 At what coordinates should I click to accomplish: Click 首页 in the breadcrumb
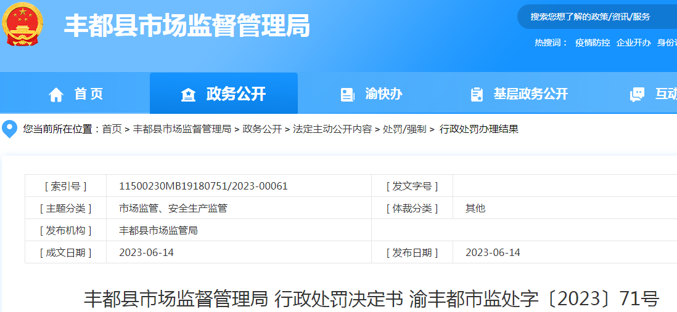click(112, 129)
